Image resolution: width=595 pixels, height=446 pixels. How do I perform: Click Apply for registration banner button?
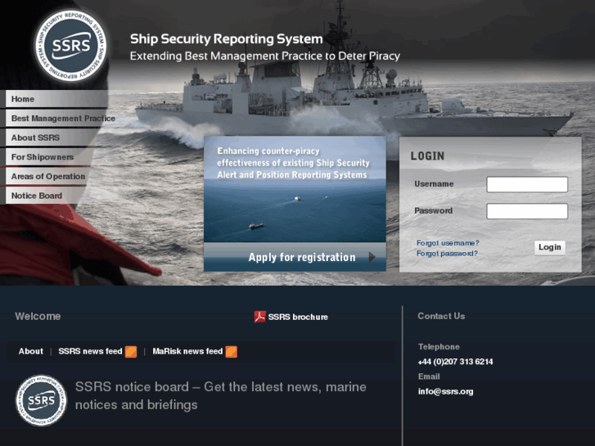295,257
